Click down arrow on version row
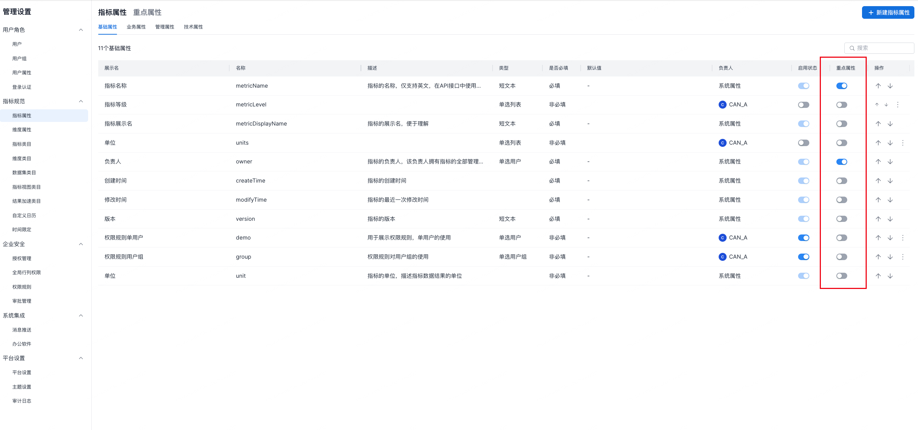918x430 pixels. [890, 219]
